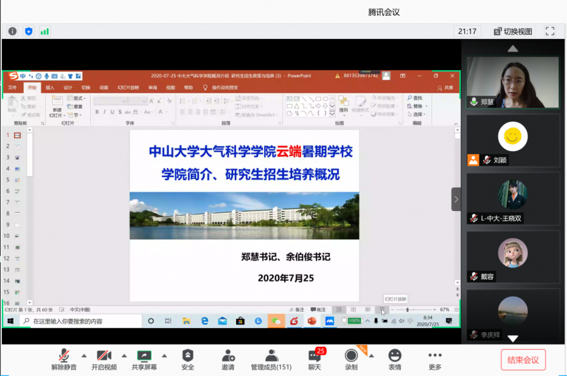Image resolution: width=567 pixels, height=376 pixels.
Task: Check the green network signal icon
Action: tap(45, 31)
